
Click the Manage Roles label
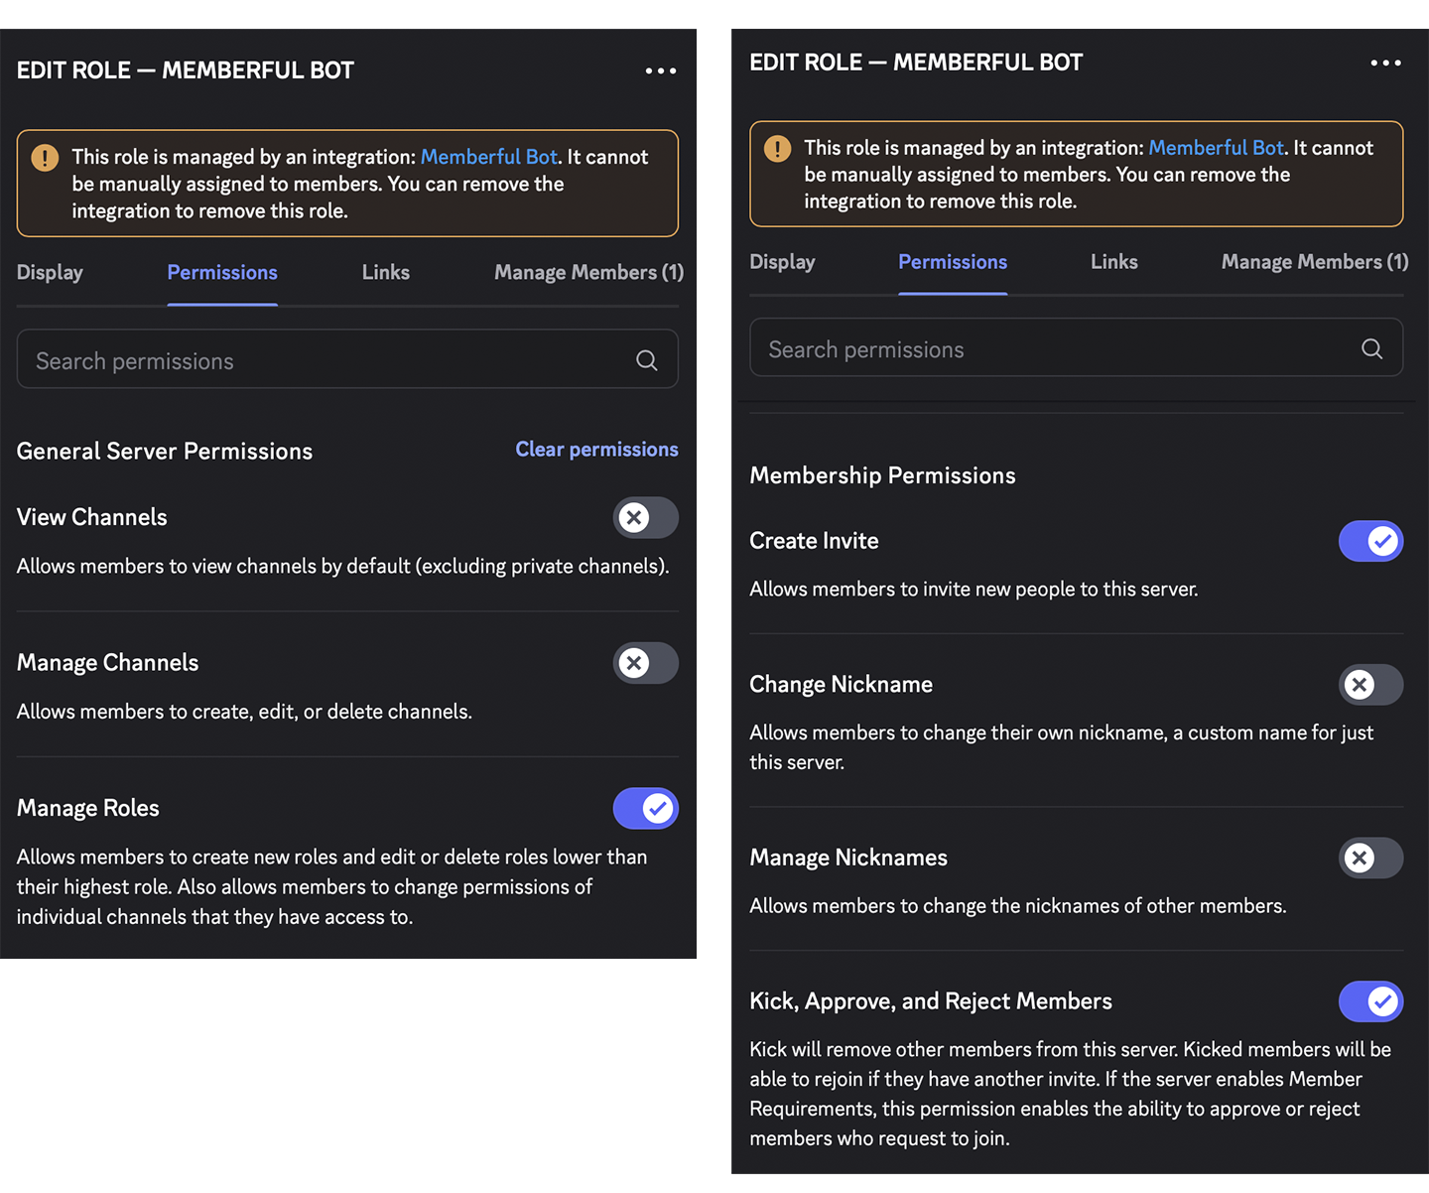(88, 808)
